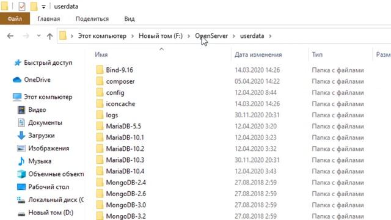This screenshot has height=220, width=391.
Task: Click the MariaDB-10.2 folder icon
Action: pos(100,148)
